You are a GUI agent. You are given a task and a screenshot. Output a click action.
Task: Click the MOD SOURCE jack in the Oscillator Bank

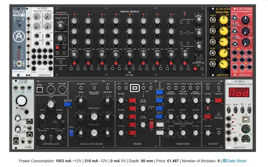click(x=81, y=88)
